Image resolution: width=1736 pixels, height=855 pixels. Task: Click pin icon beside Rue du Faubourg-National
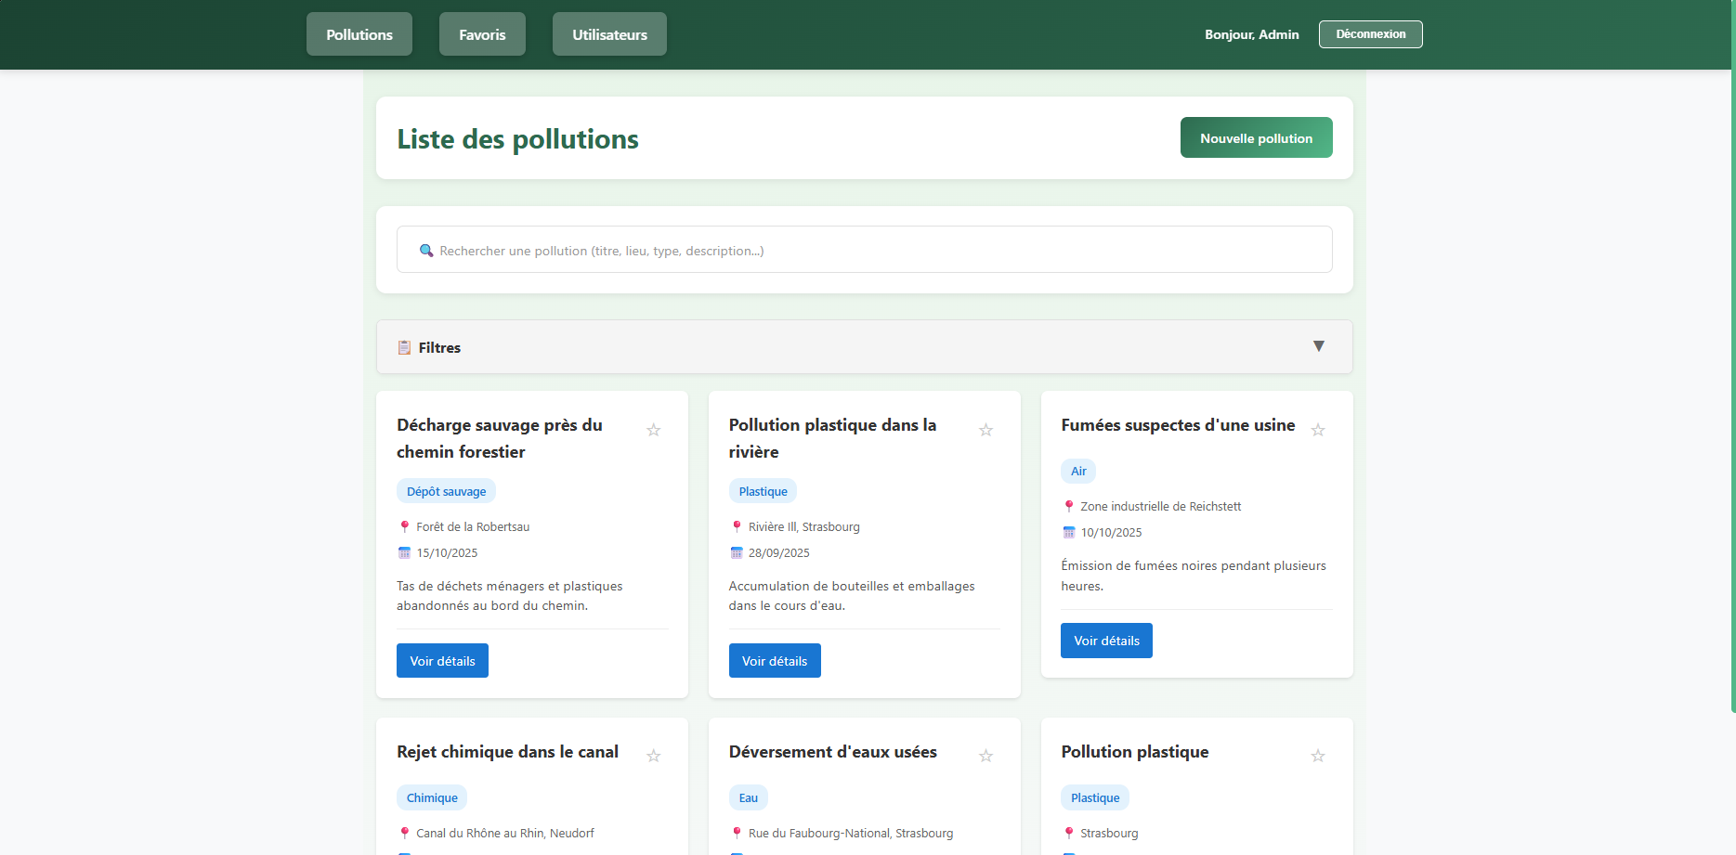point(737,833)
